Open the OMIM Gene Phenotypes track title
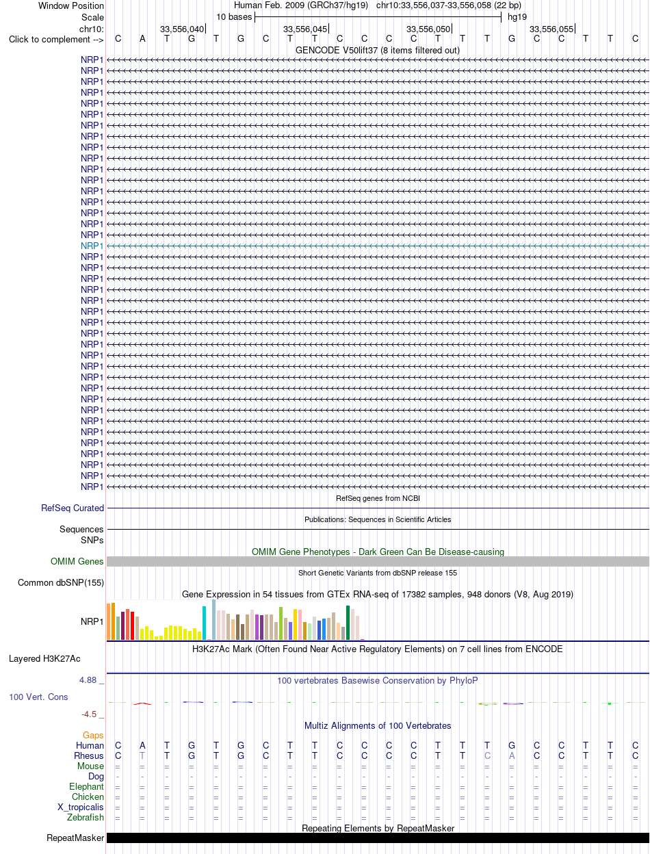Screen dimensions: 650x854 (378, 552)
